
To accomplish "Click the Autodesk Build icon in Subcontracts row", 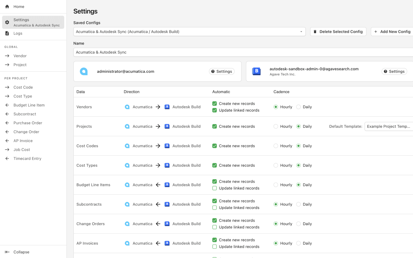I will pyautogui.click(x=167, y=204).
